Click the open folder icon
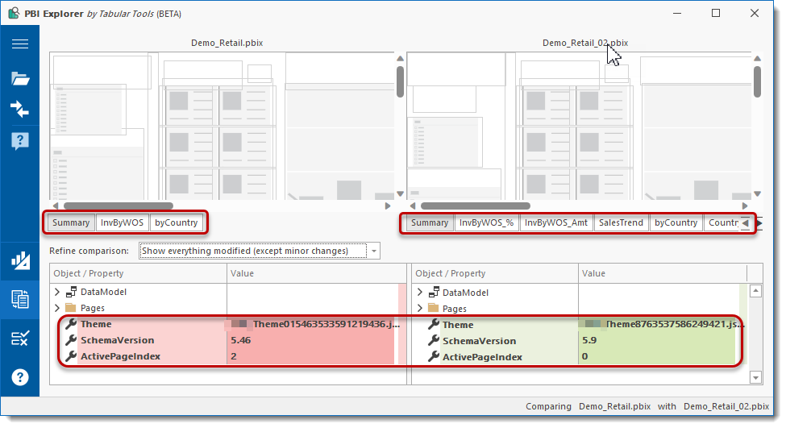Viewport: 786px width, 428px height. [x=20, y=78]
